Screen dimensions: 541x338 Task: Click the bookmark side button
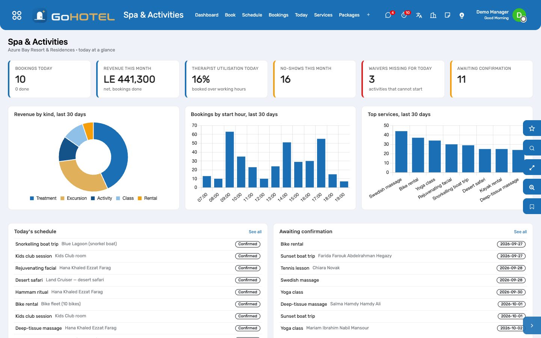pos(532,207)
